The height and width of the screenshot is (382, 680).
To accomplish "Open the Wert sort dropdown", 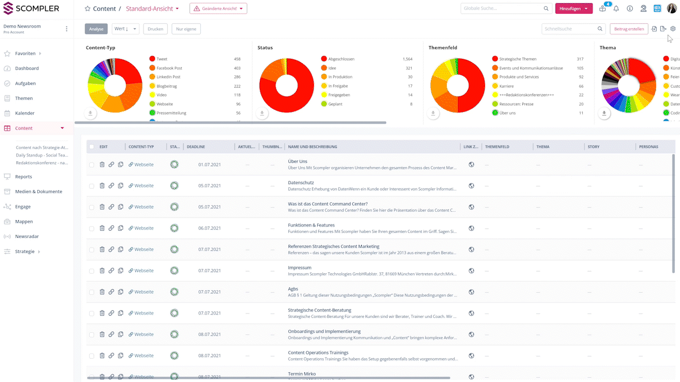I will click(125, 29).
